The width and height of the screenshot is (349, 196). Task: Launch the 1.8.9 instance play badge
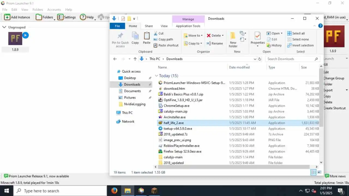[x=25, y=35]
